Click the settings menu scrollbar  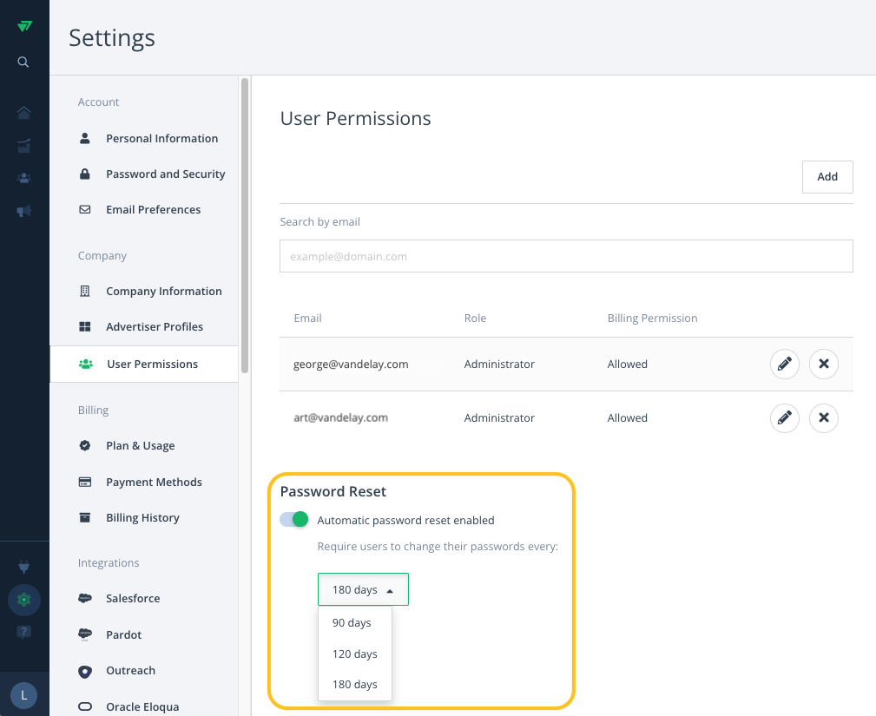(x=245, y=226)
